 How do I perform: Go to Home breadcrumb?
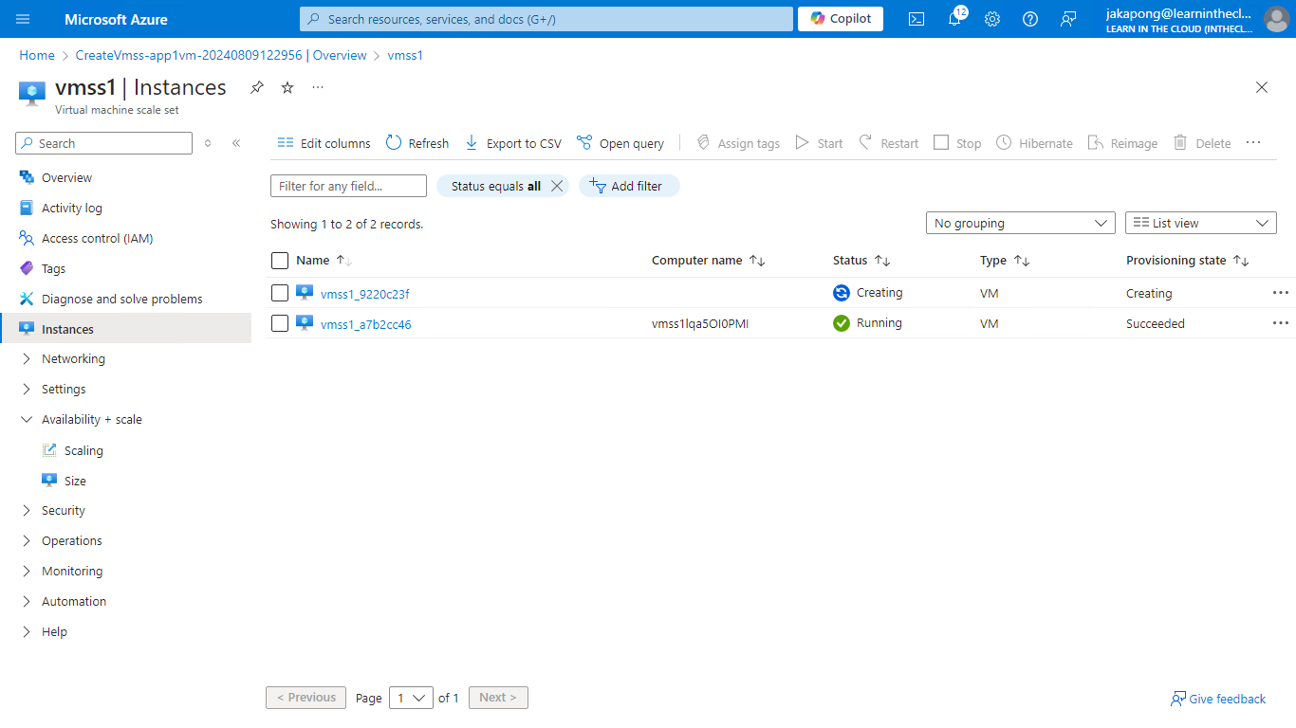[x=37, y=55]
